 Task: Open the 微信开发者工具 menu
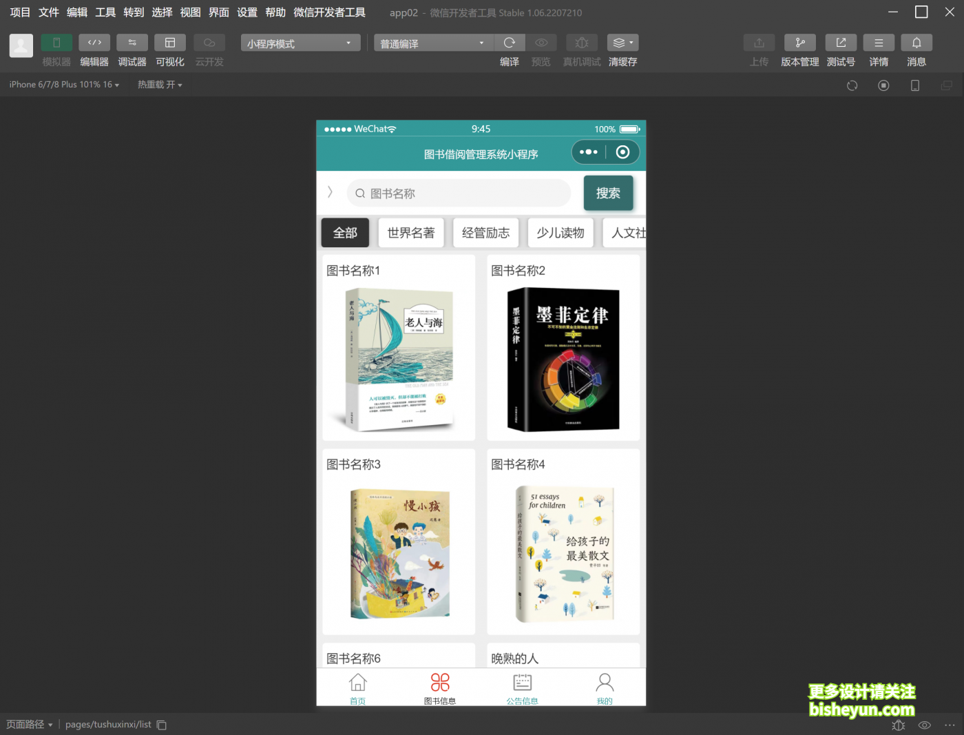pos(329,12)
